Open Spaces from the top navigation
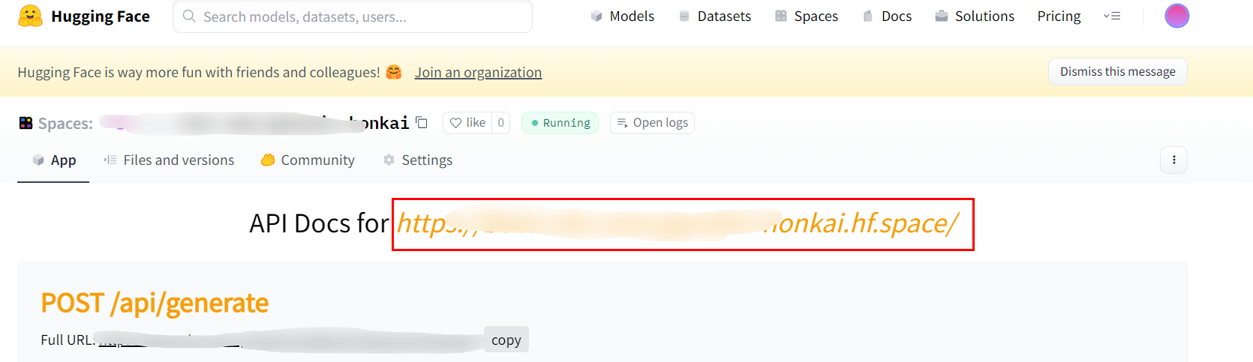The height and width of the screenshot is (362, 1253). click(807, 16)
